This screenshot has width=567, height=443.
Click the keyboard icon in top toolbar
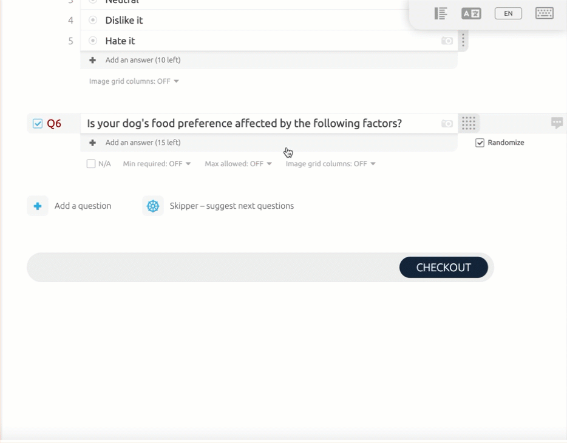pos(544,13)
